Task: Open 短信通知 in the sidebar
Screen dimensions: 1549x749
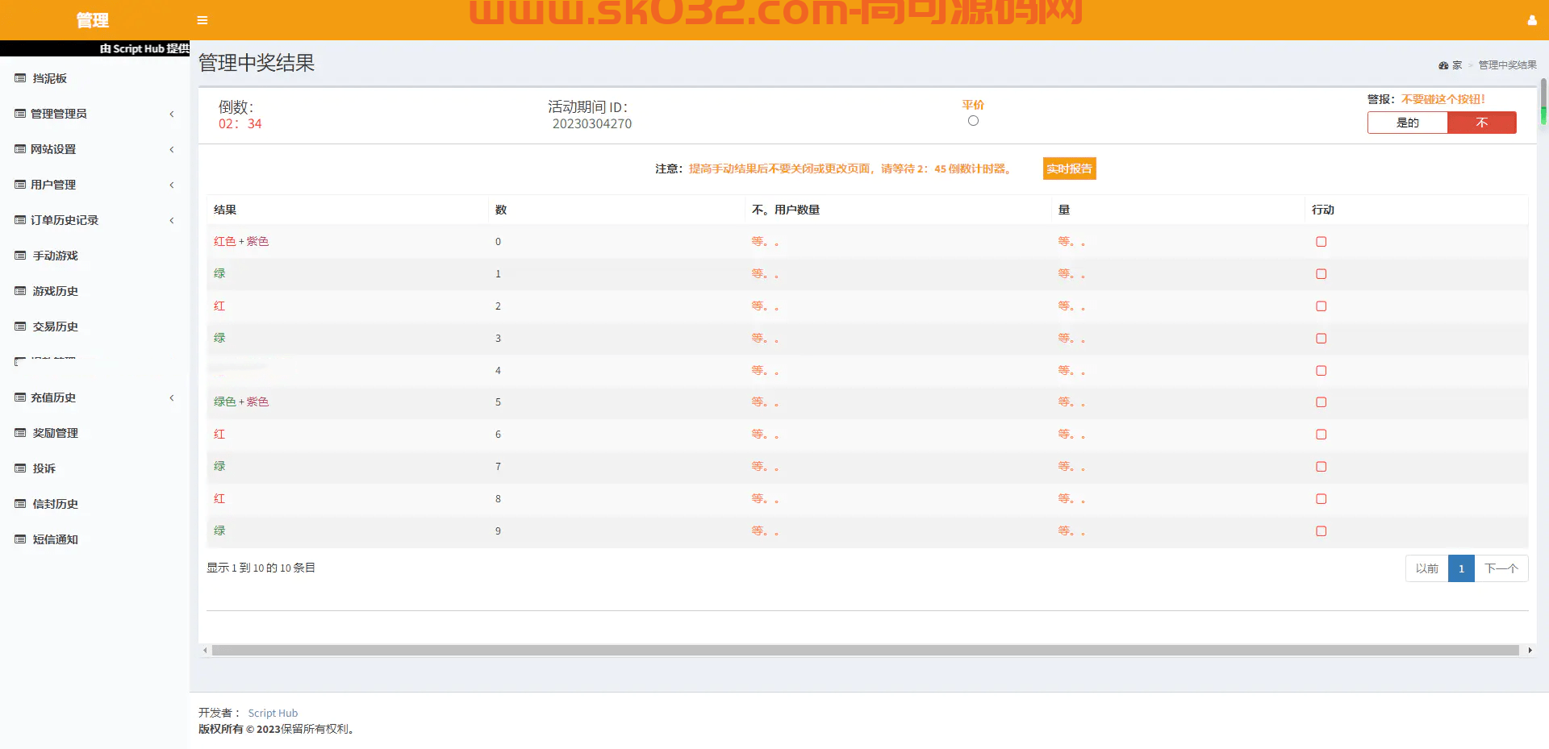Action: [55, 539]
